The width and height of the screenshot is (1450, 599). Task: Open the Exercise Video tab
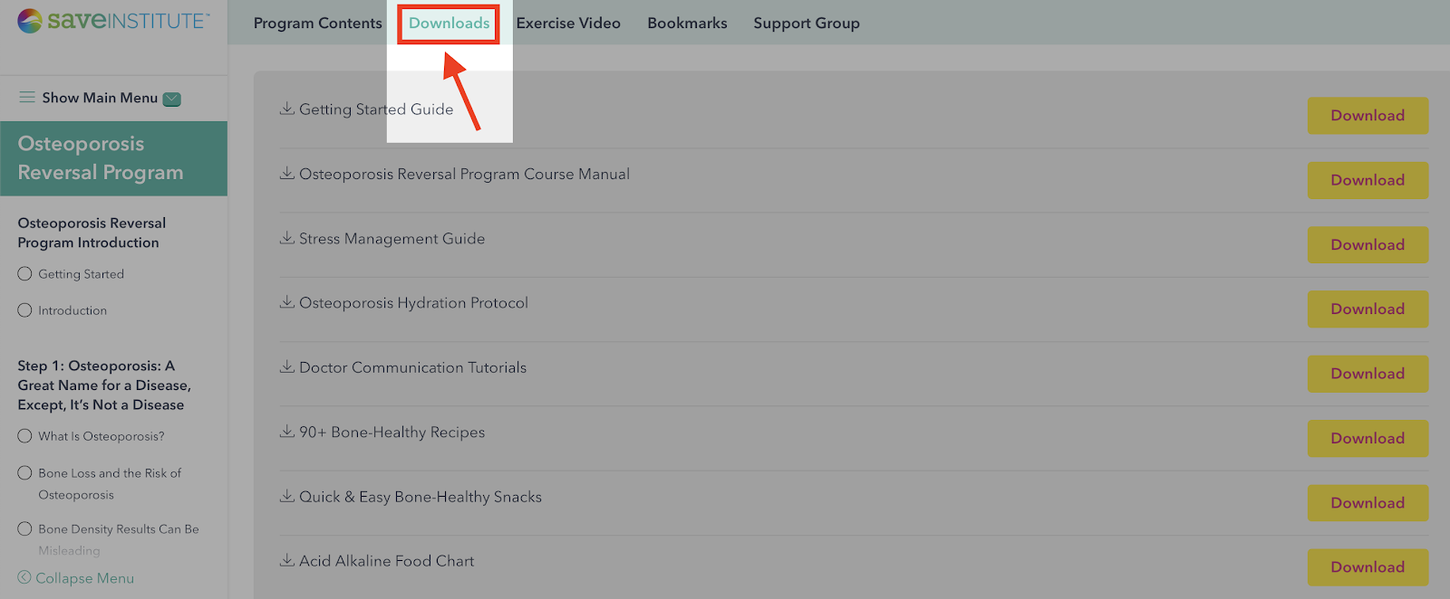[x=568, y=24]
